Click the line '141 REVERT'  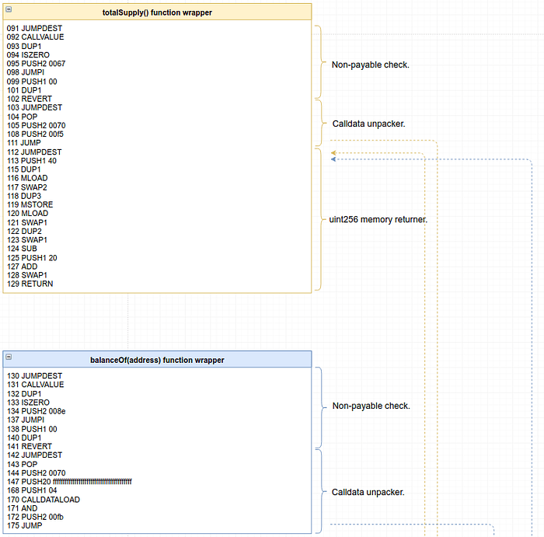pyautogui.click(x=30, y=446)
